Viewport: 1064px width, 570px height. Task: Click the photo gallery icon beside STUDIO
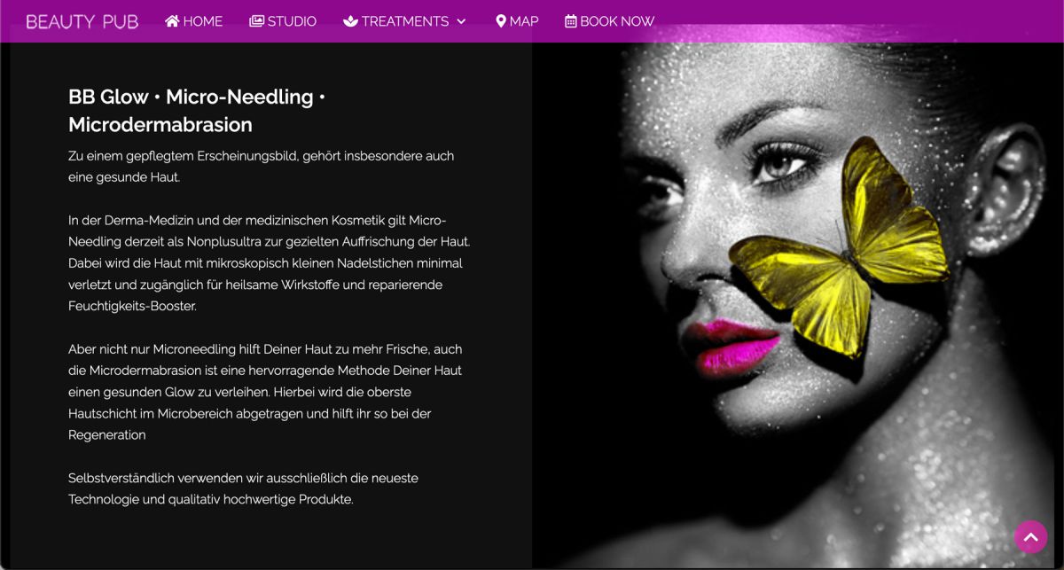point(256,21)
